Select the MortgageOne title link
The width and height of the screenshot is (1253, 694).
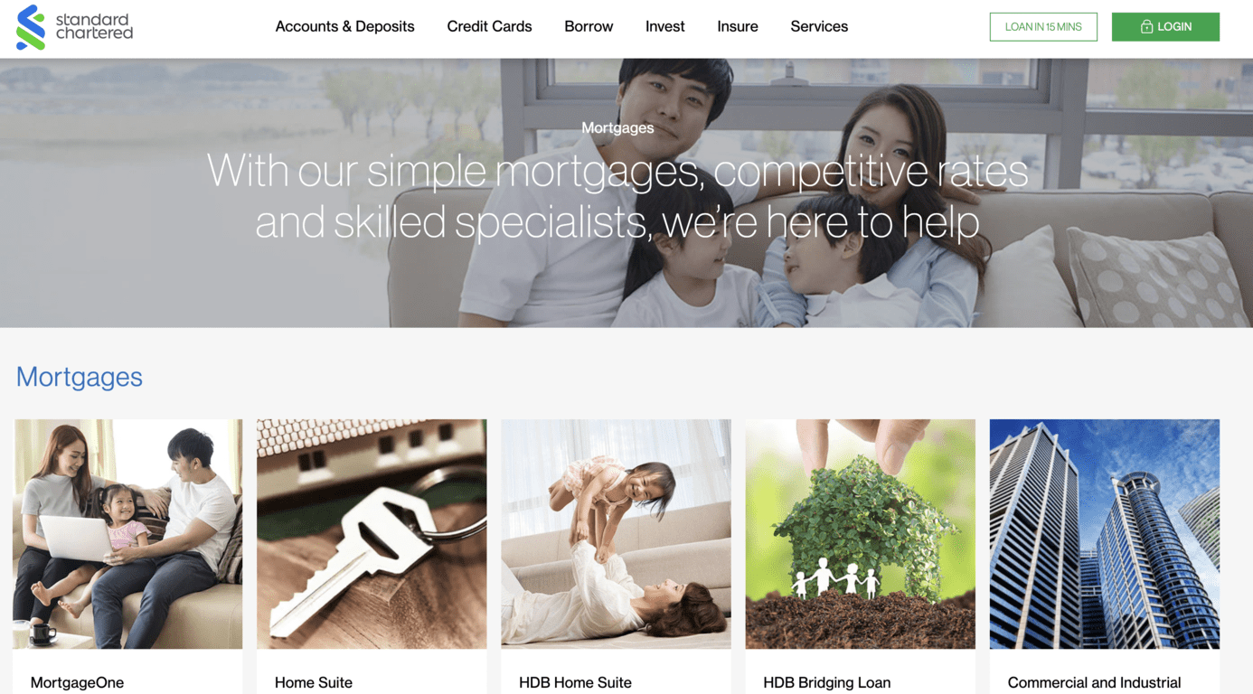point(77,683)
